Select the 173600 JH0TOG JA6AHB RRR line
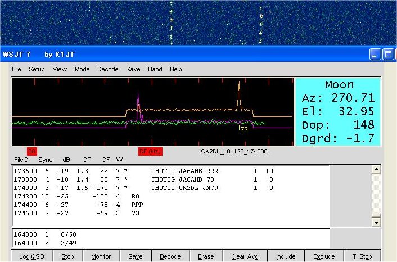Viewport: 397px width, 262px height. tap(143, 171)
